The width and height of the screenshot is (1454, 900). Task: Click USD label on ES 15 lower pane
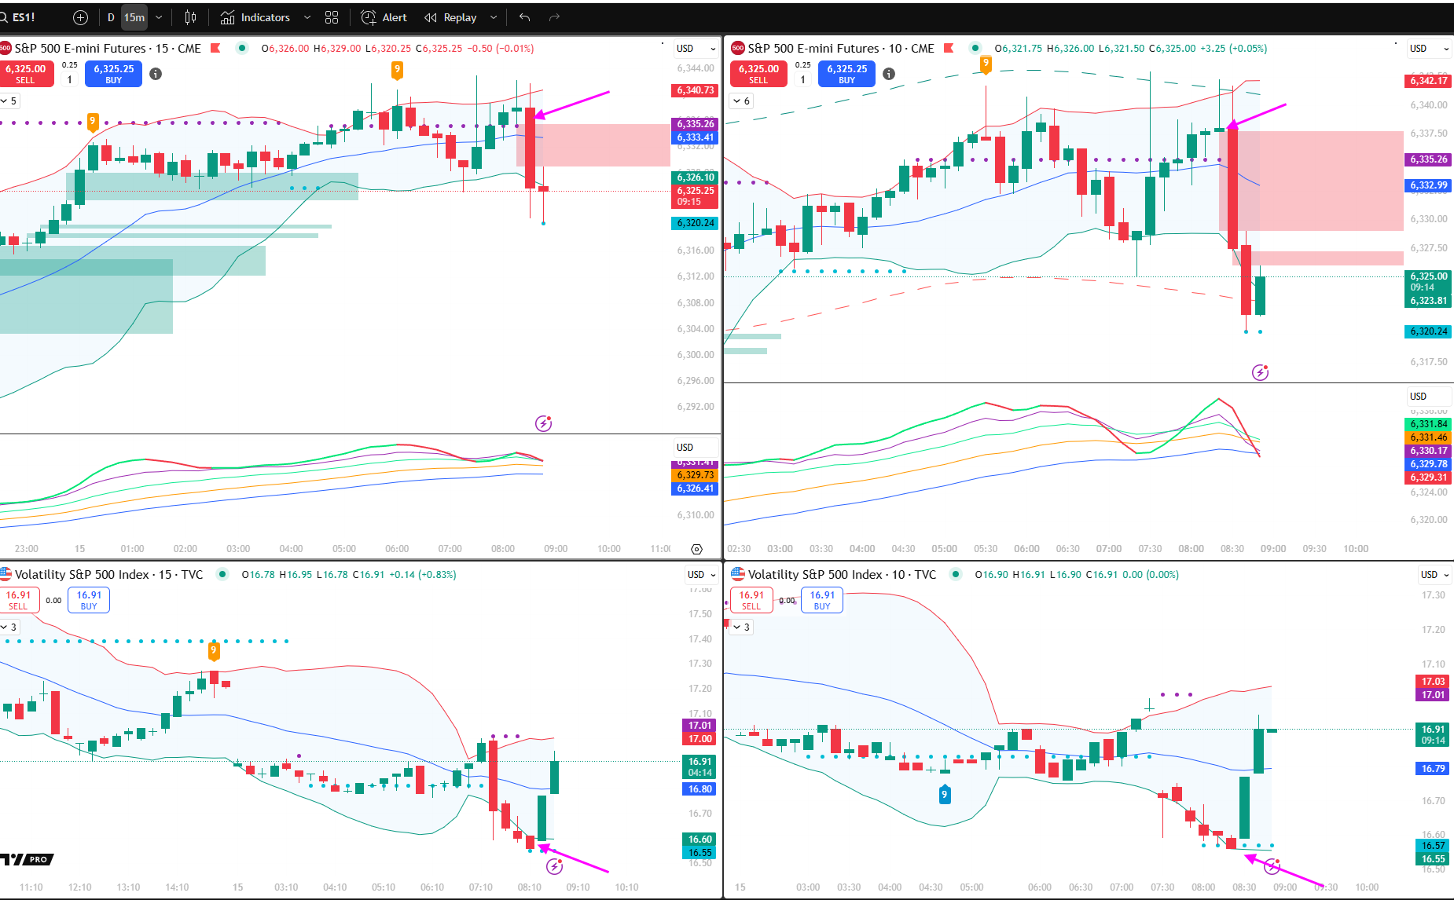[685, 448]
